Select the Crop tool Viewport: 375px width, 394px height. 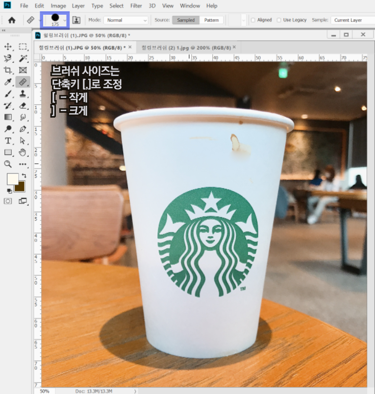(8, 70)
